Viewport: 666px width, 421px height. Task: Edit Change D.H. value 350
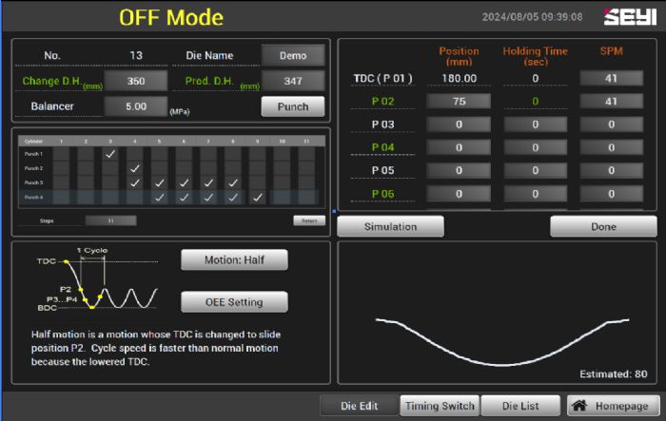coord(136,81)
